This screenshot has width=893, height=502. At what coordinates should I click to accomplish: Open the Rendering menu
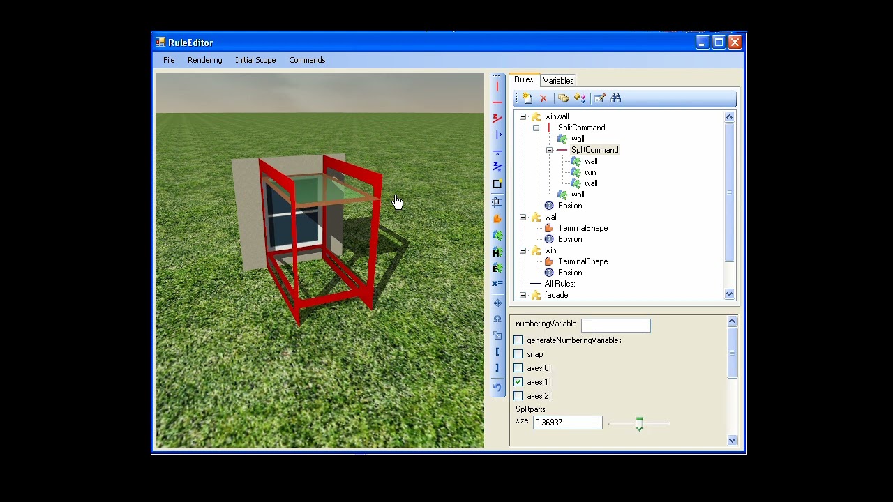click(204, 60)
